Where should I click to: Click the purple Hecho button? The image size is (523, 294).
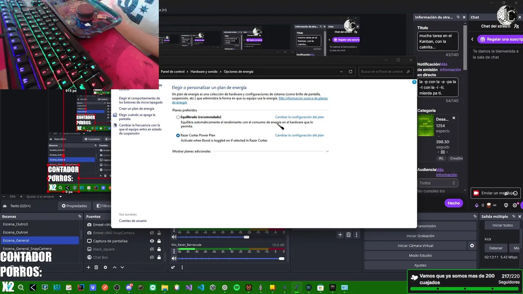[454, 203]
